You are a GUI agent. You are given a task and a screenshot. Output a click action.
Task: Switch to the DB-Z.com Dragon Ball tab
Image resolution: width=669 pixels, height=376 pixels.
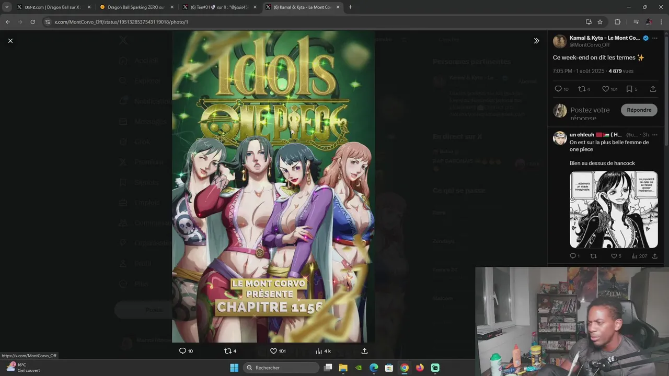click(53, 7)
